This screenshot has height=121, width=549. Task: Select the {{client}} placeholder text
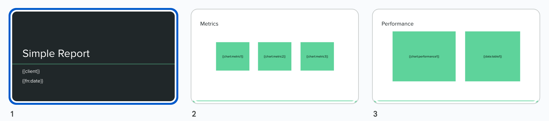click(x=31, y=71)
